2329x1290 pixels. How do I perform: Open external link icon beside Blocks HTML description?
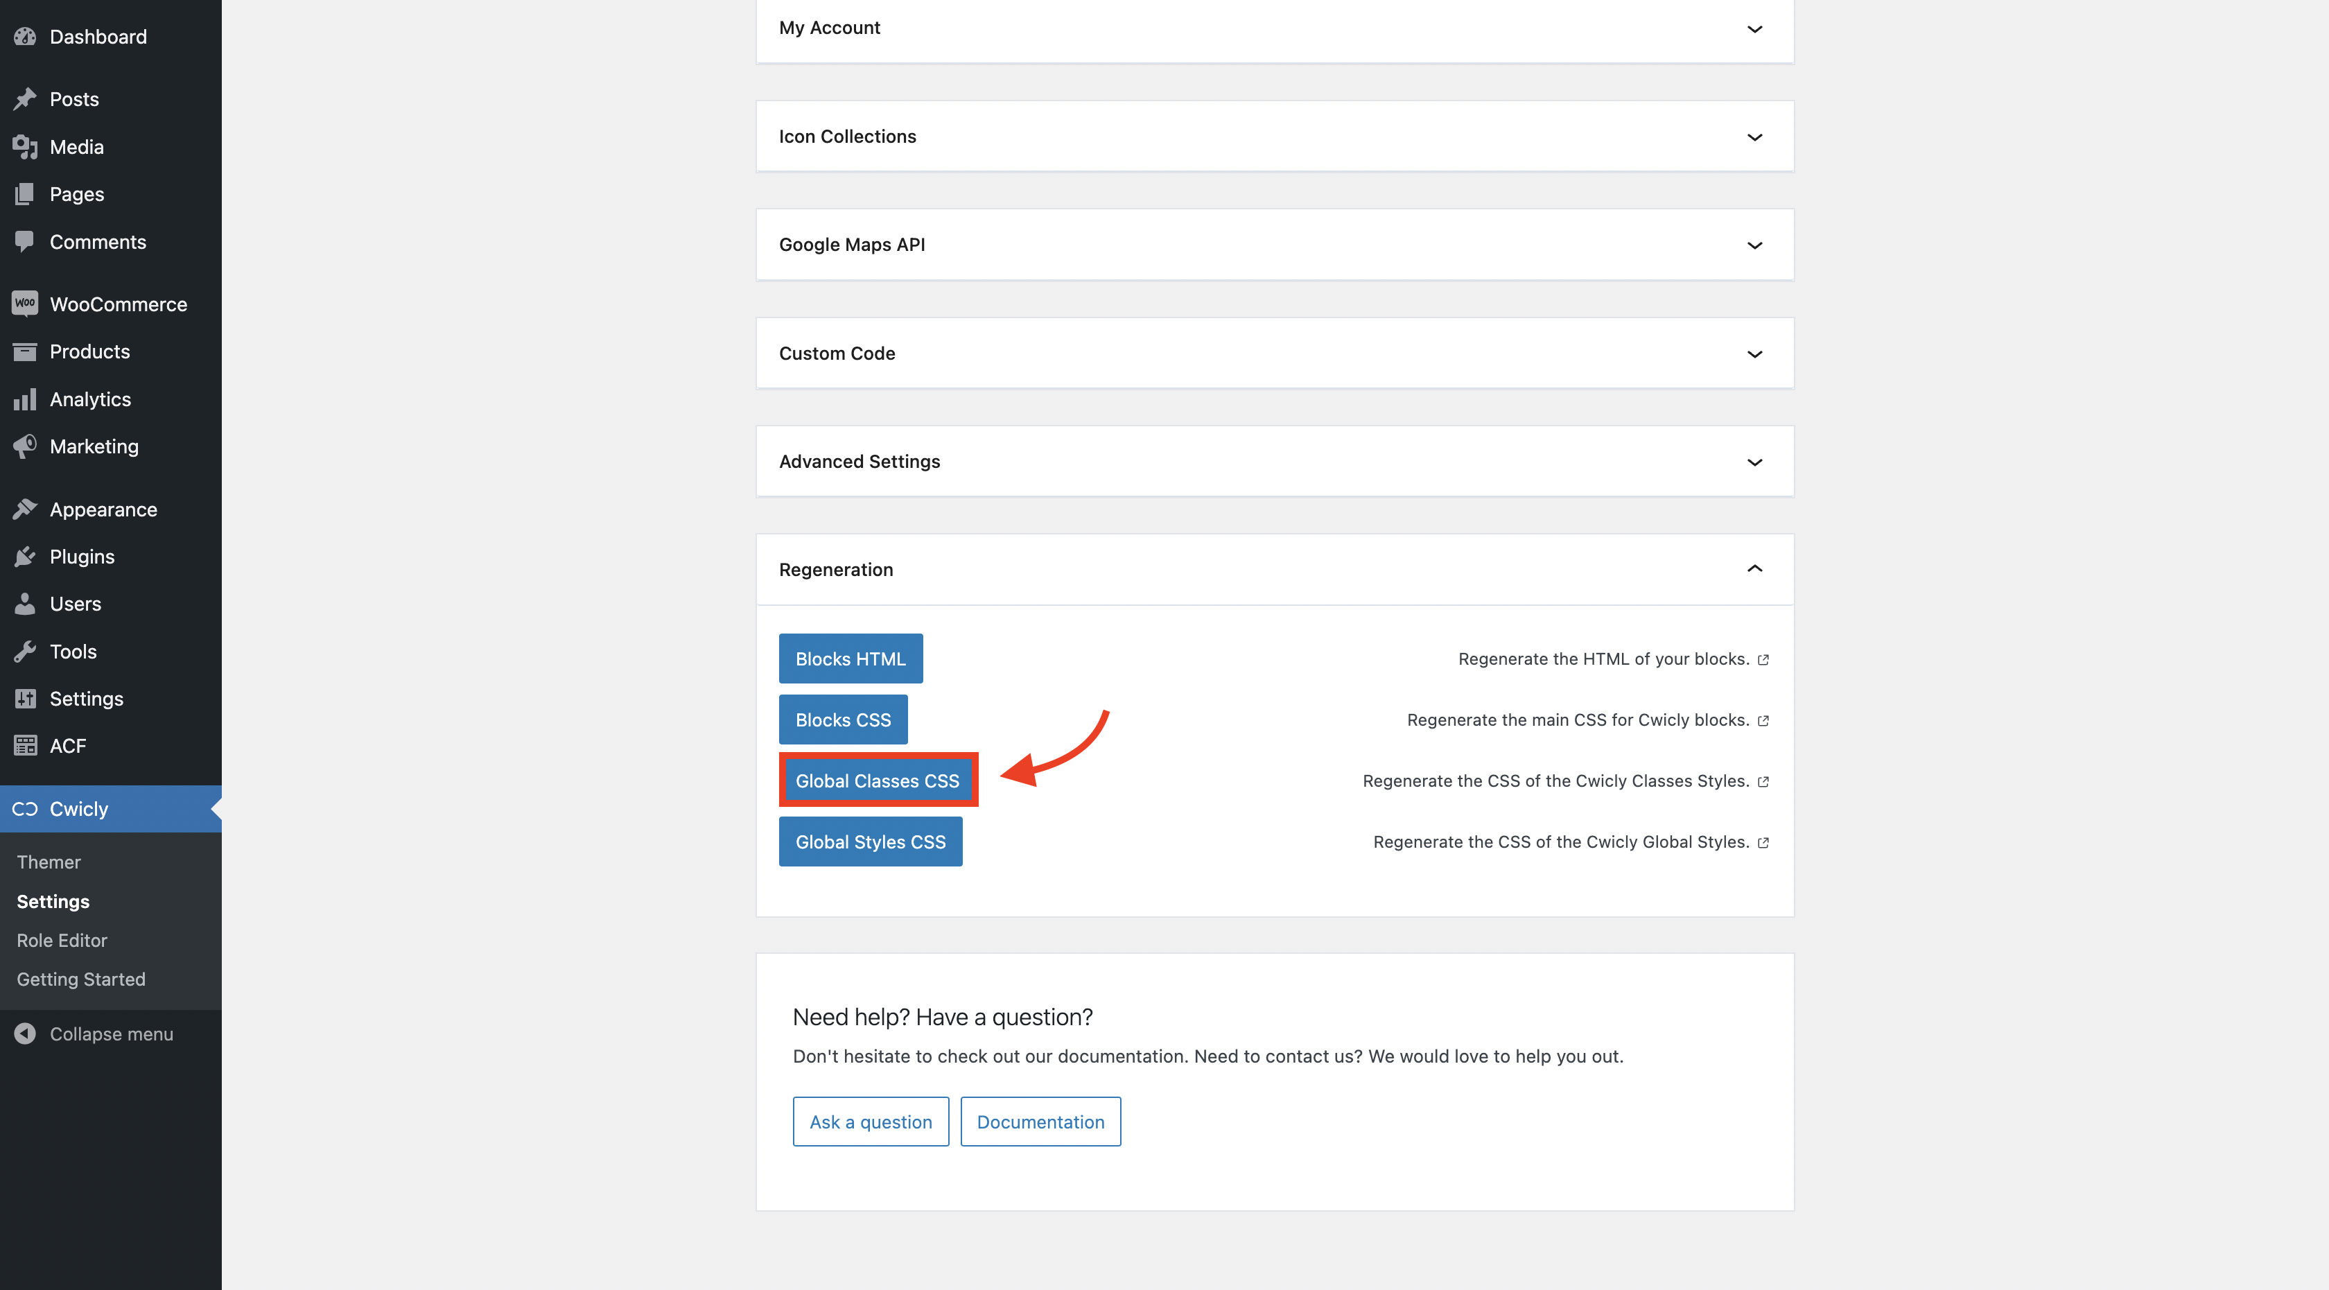point(1763,660)
